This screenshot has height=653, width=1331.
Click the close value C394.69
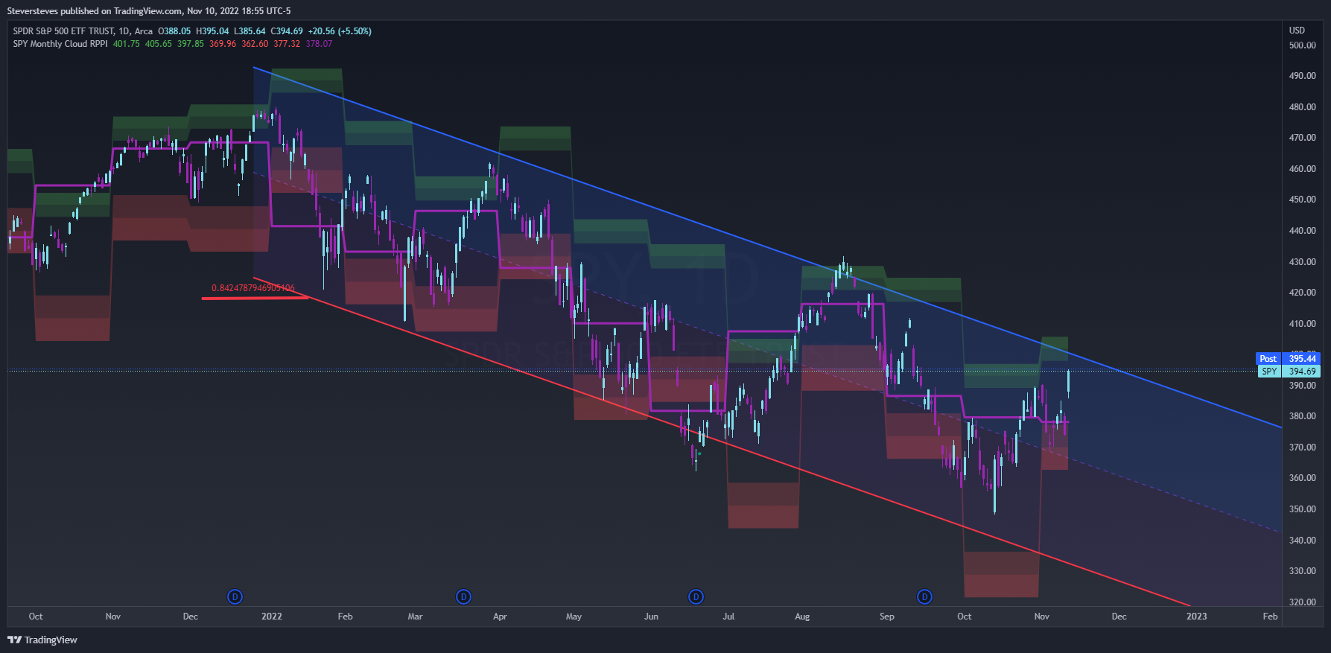287,31
